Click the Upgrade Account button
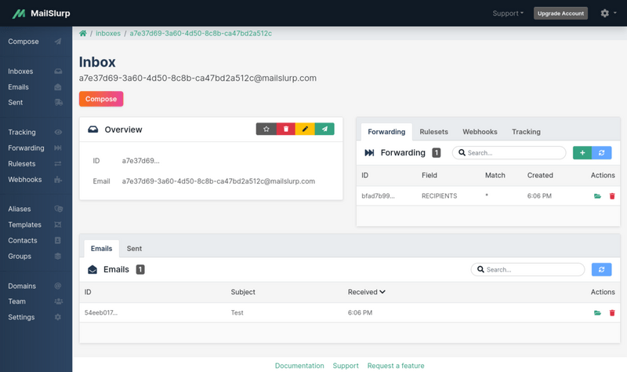This screenshot has width=627, height=372. 560,13
